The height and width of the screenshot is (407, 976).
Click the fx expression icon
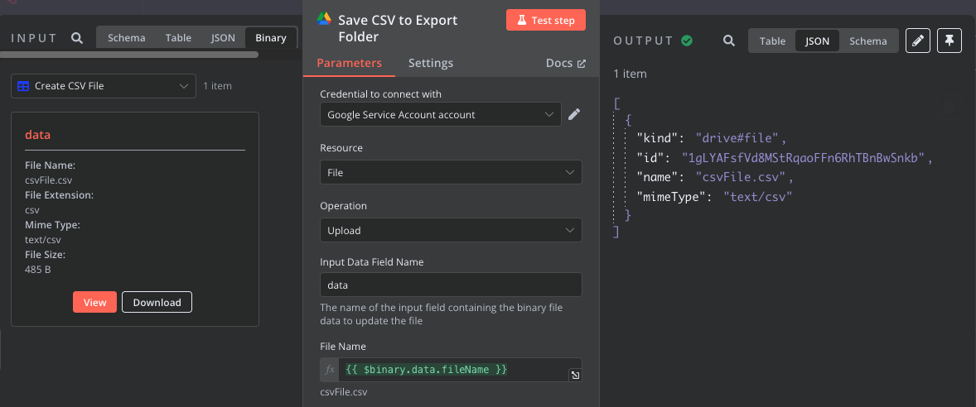[x=330, y=370]
